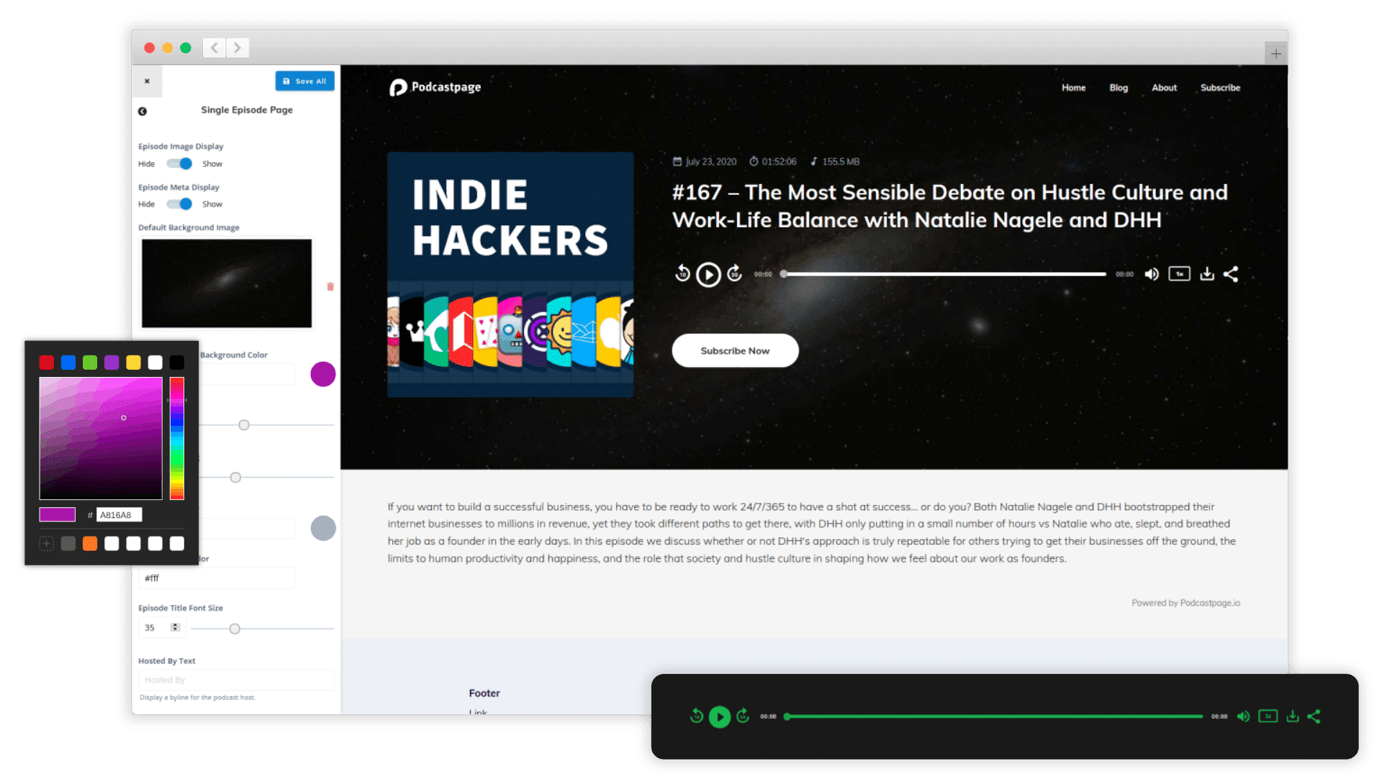Click the episode player progress bar
The width and height of the screenshot is (1382, 774).
(x=944, y=274)
